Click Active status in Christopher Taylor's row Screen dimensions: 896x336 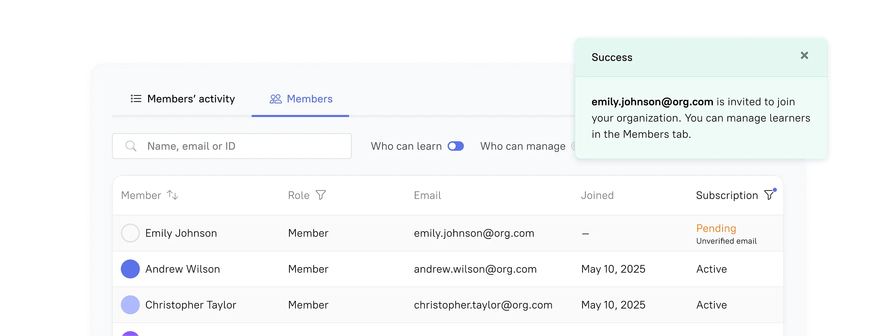pyautogui.click(x=712, y=305)
